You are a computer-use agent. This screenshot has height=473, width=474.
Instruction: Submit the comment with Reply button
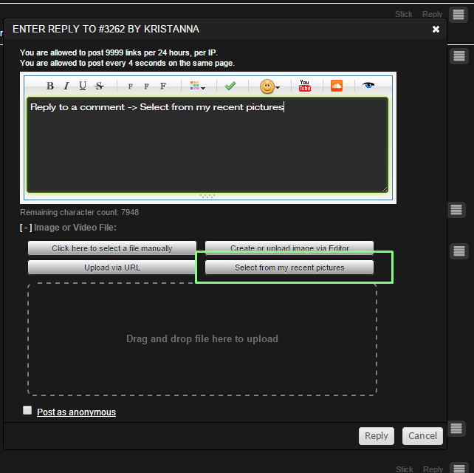[376, 436]
